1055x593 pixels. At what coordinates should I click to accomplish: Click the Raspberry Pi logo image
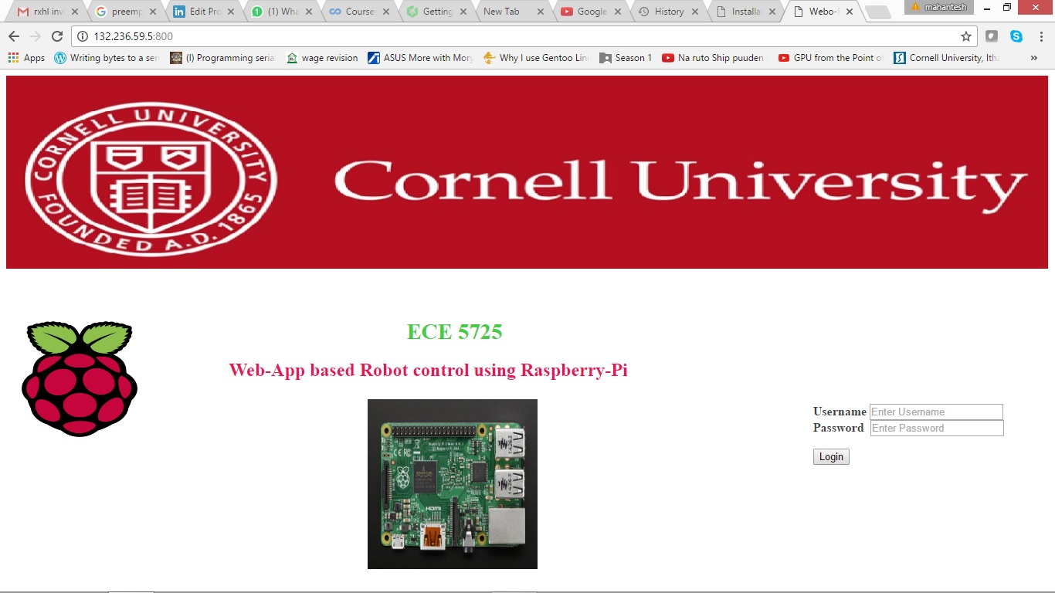tap(80, 379)
